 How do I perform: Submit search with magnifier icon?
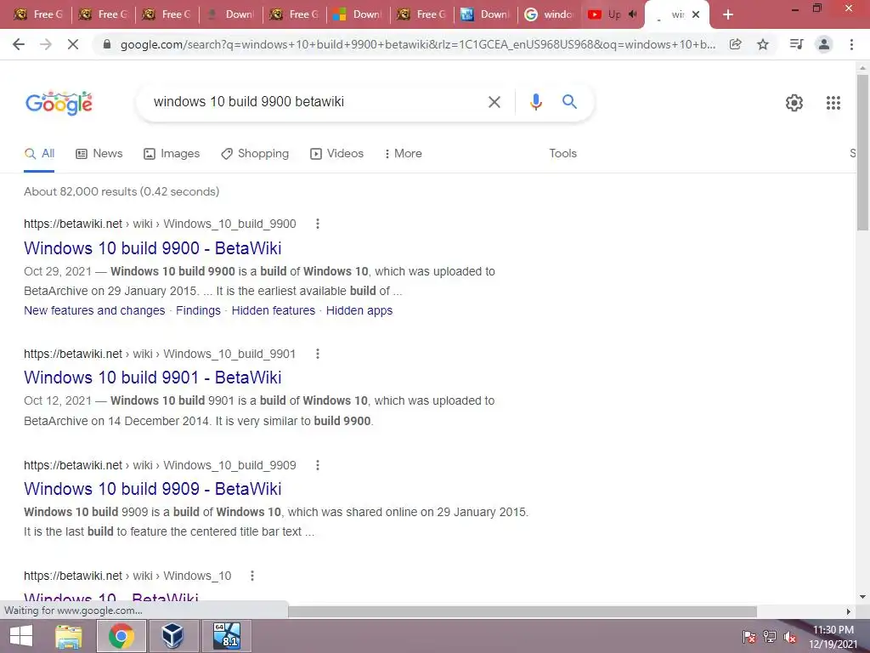coord(569,102)
